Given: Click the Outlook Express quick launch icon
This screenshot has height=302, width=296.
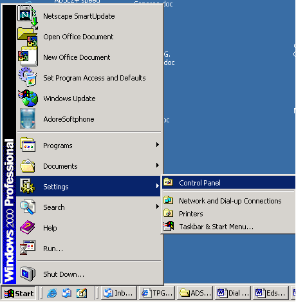Looking at the screenshot, I should point(67,293).
